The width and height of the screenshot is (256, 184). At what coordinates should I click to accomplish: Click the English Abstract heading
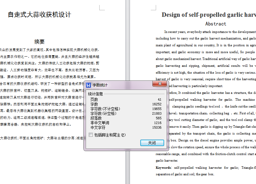[x=215, y=24]
